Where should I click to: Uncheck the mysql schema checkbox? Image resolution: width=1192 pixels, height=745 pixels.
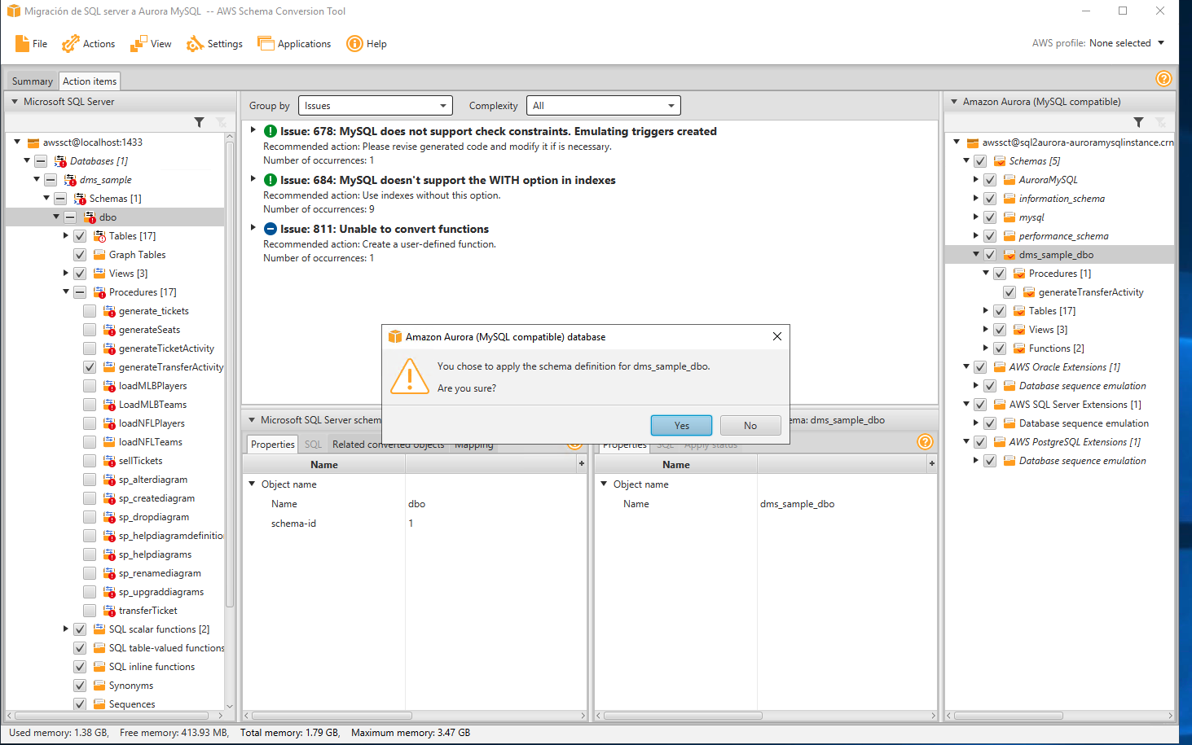(x=990, y=217)
